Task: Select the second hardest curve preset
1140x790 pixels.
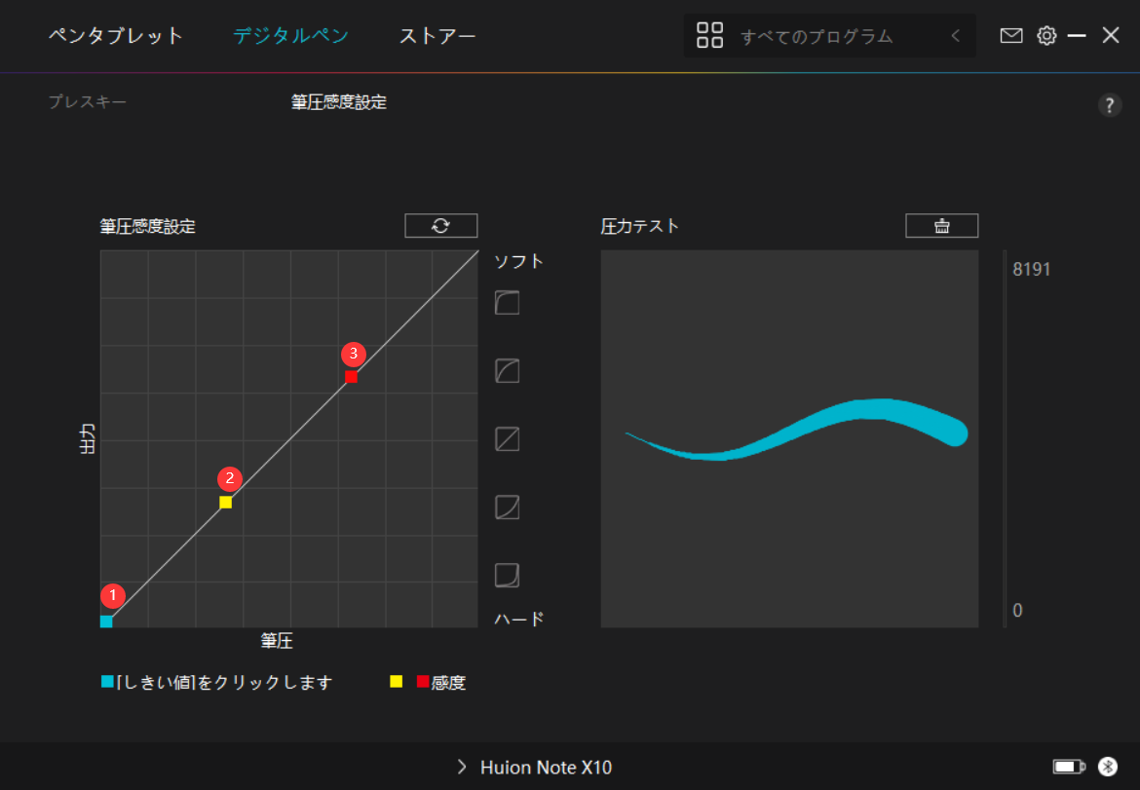Action: pos(507,508)
